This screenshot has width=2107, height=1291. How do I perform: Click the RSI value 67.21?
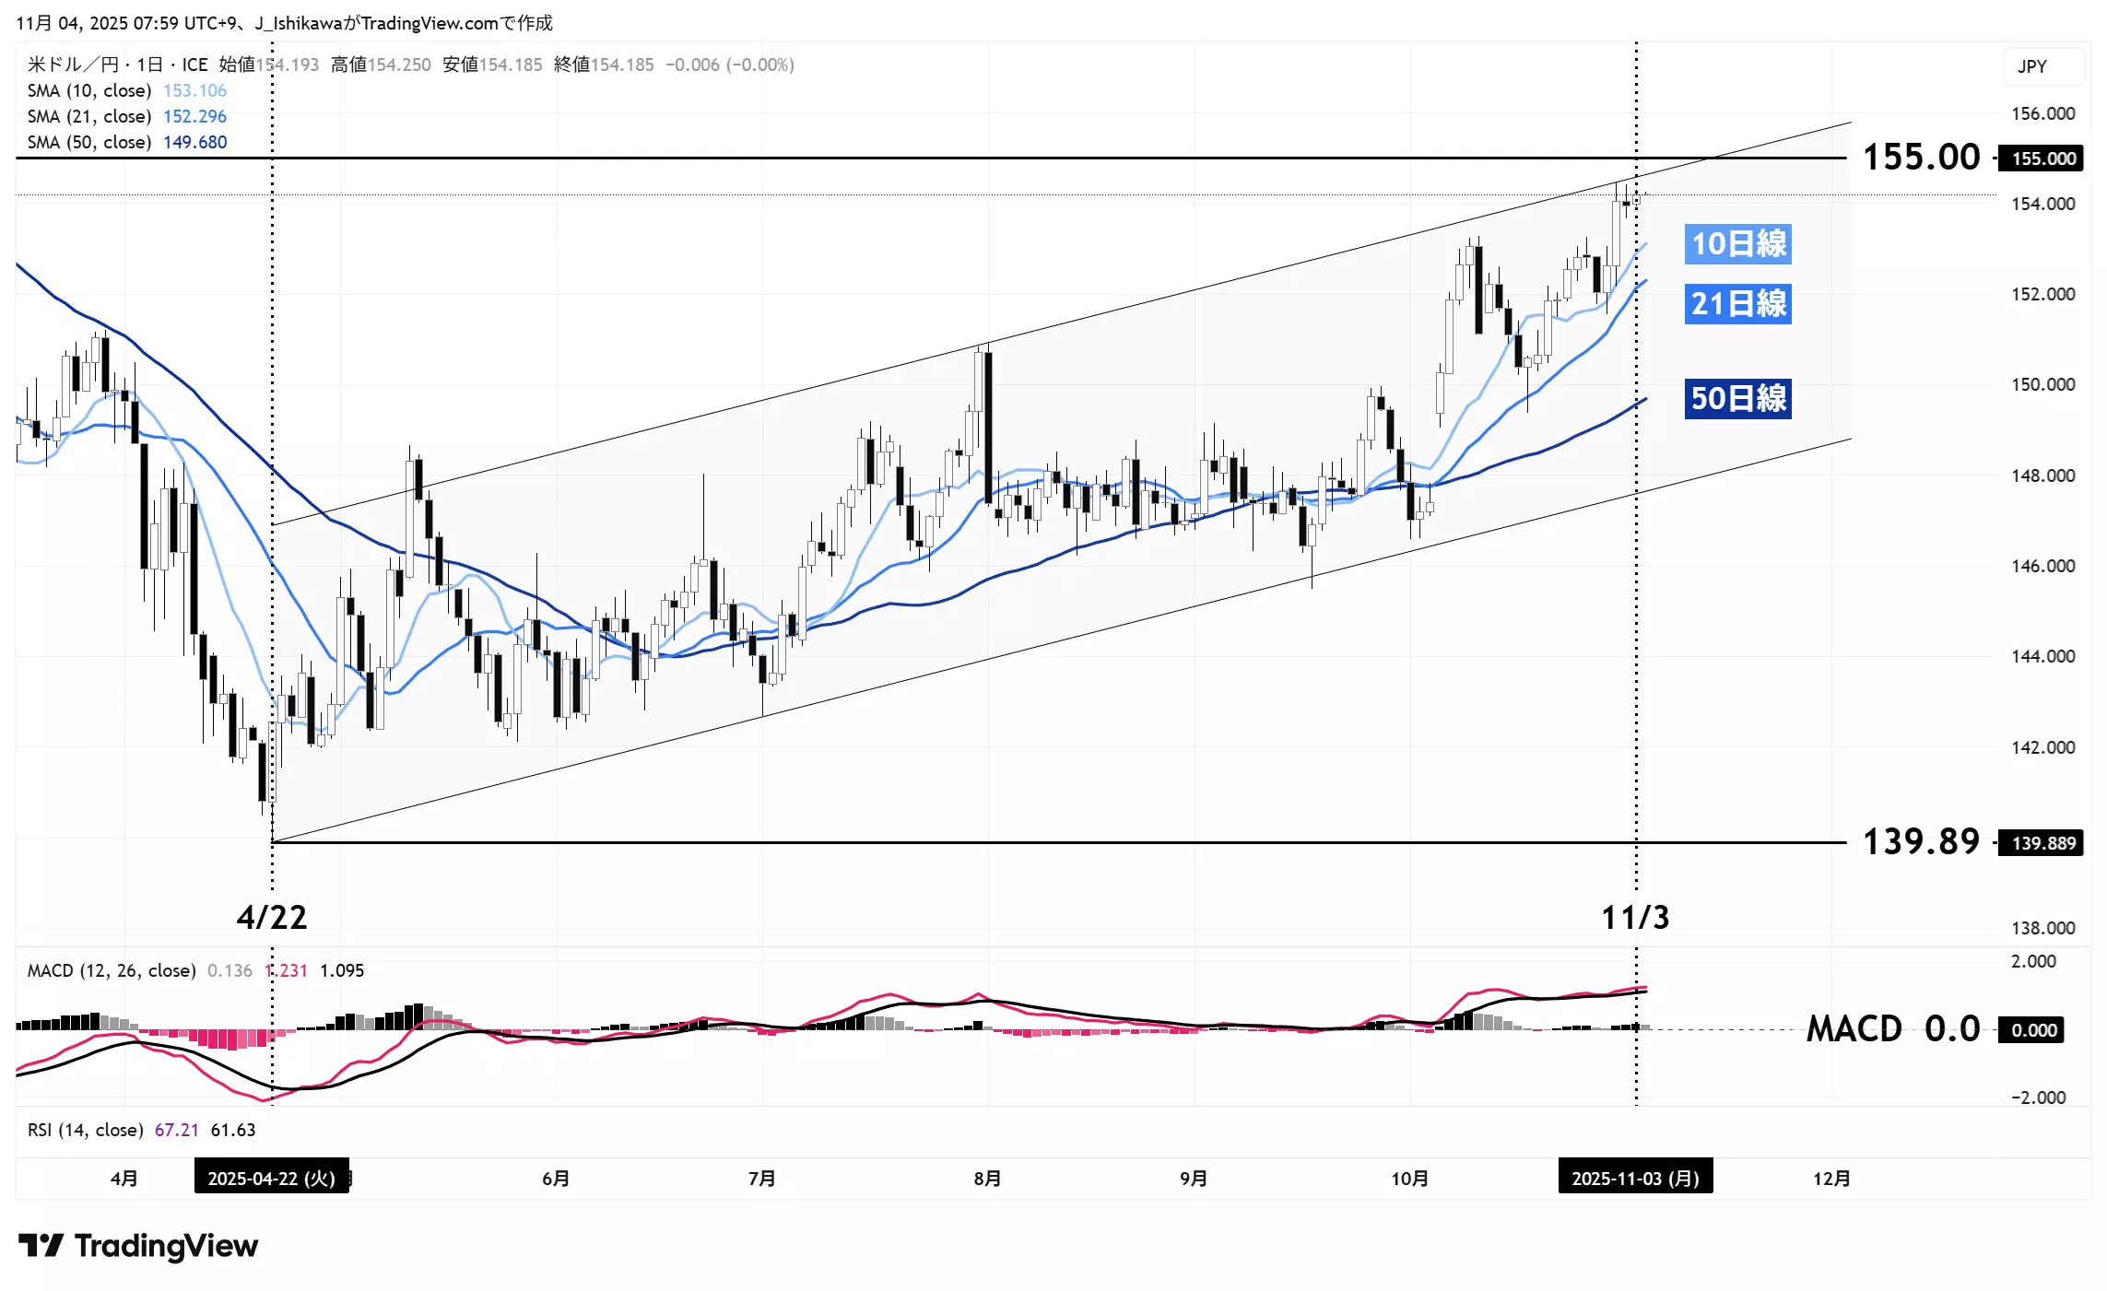(177, 1130)
